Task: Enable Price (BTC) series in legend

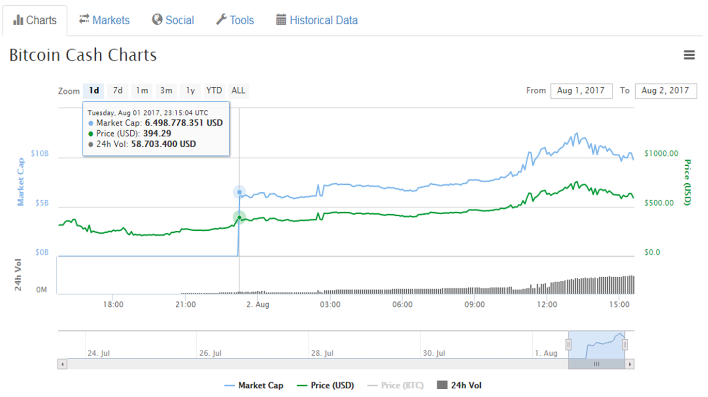Action: point(395,386)
